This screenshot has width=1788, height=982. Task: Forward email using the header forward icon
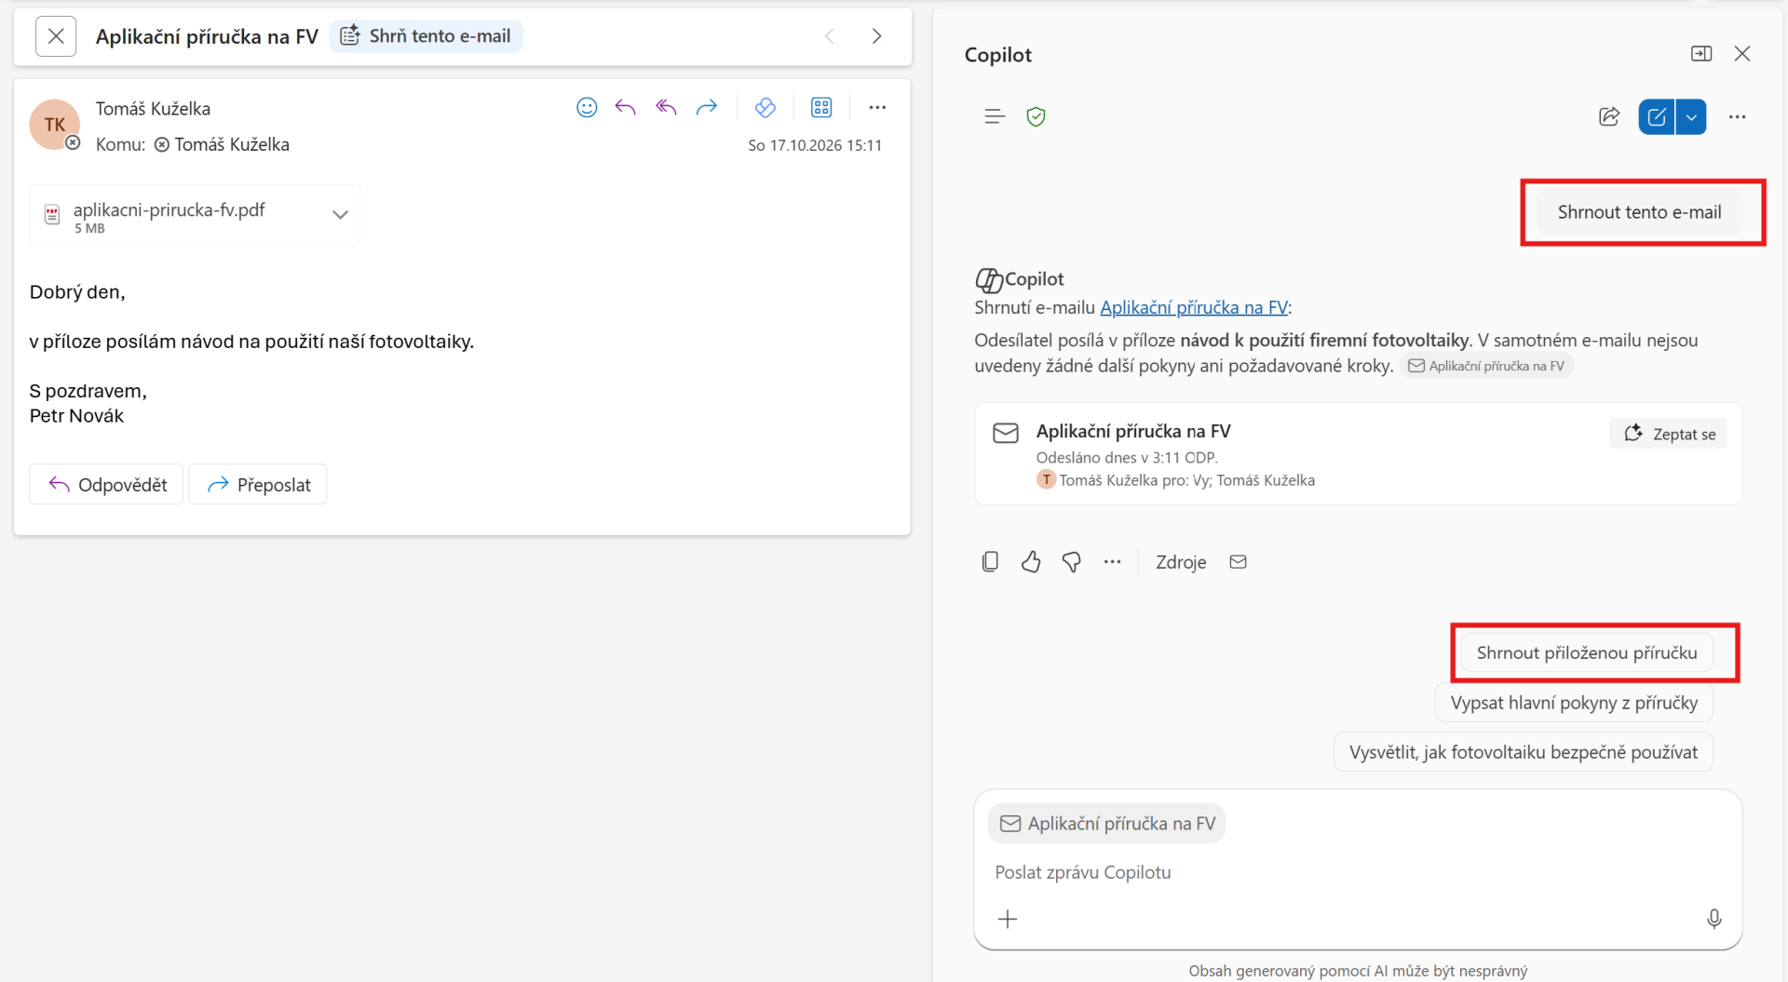(707, 108)
